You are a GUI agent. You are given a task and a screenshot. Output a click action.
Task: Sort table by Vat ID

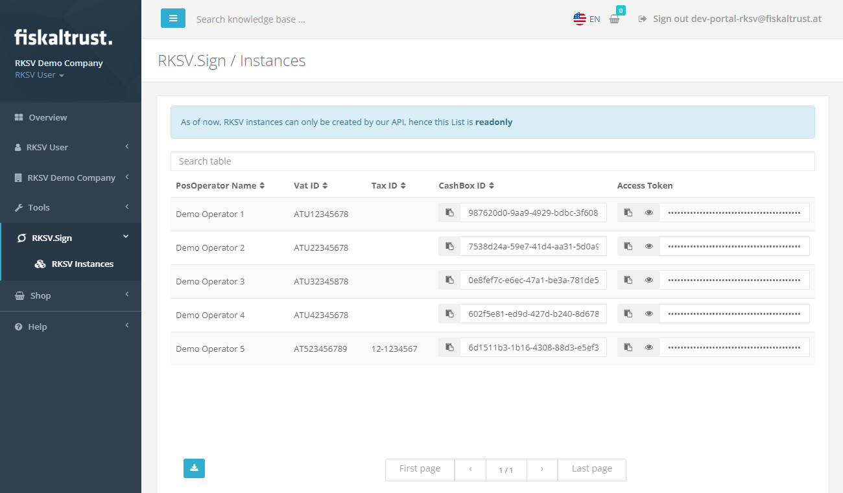(311, 185)
